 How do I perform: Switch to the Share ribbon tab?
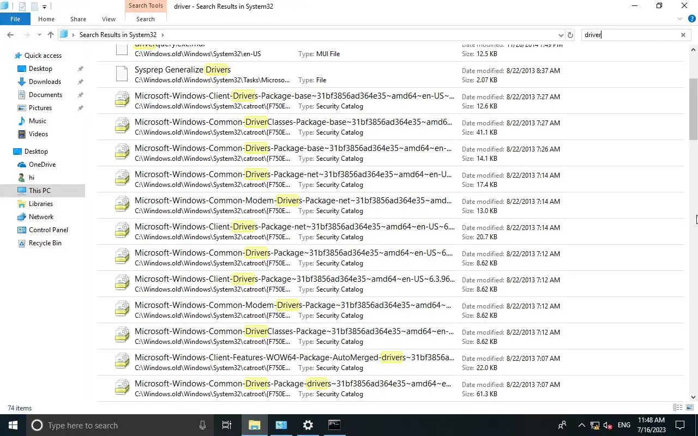tap(78, 19)
